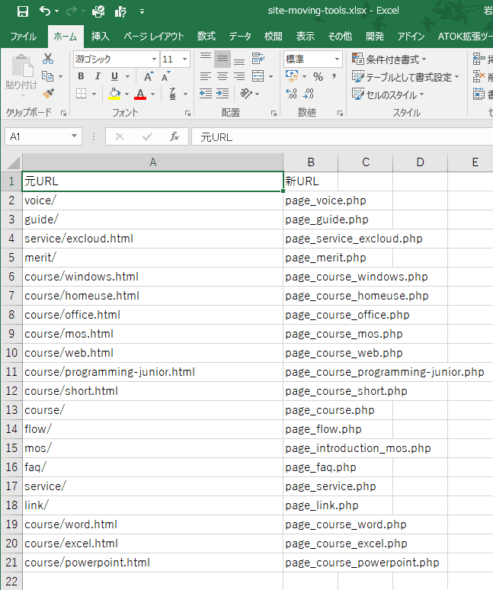Apply red font color A
Viewport: 493px width, 590px height.
[x=140, y=93]
